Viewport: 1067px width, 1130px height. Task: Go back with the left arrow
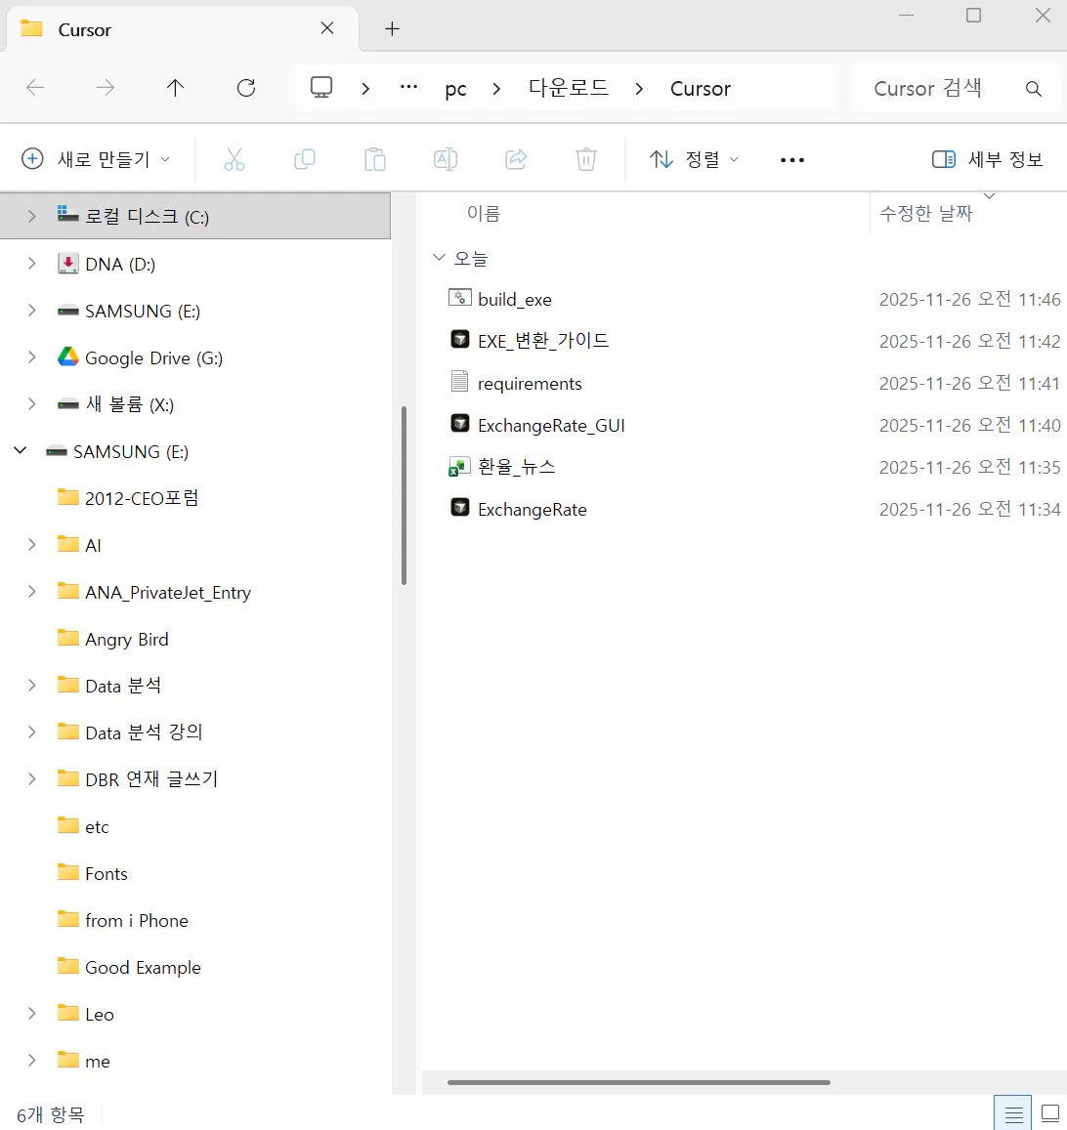34,88
